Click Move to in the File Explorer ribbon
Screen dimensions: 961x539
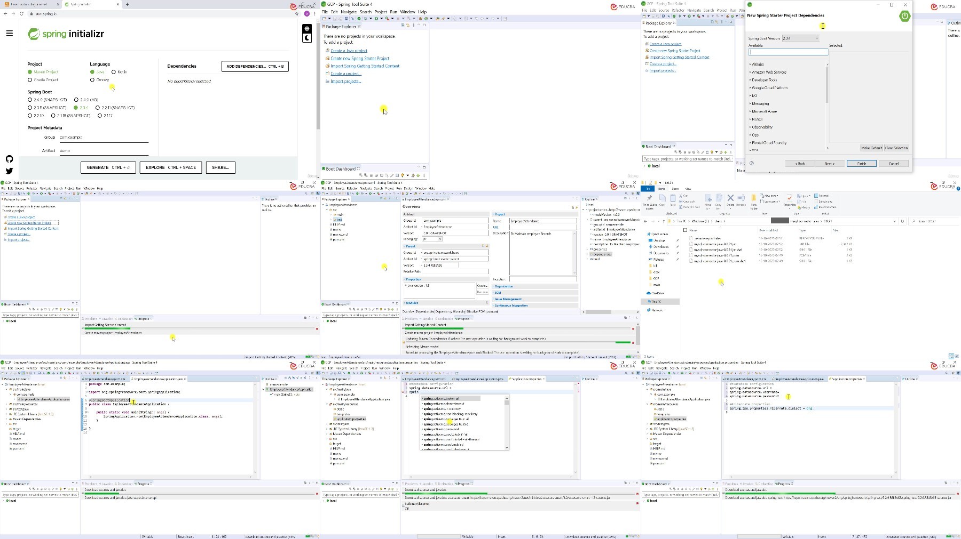[708, 202]
